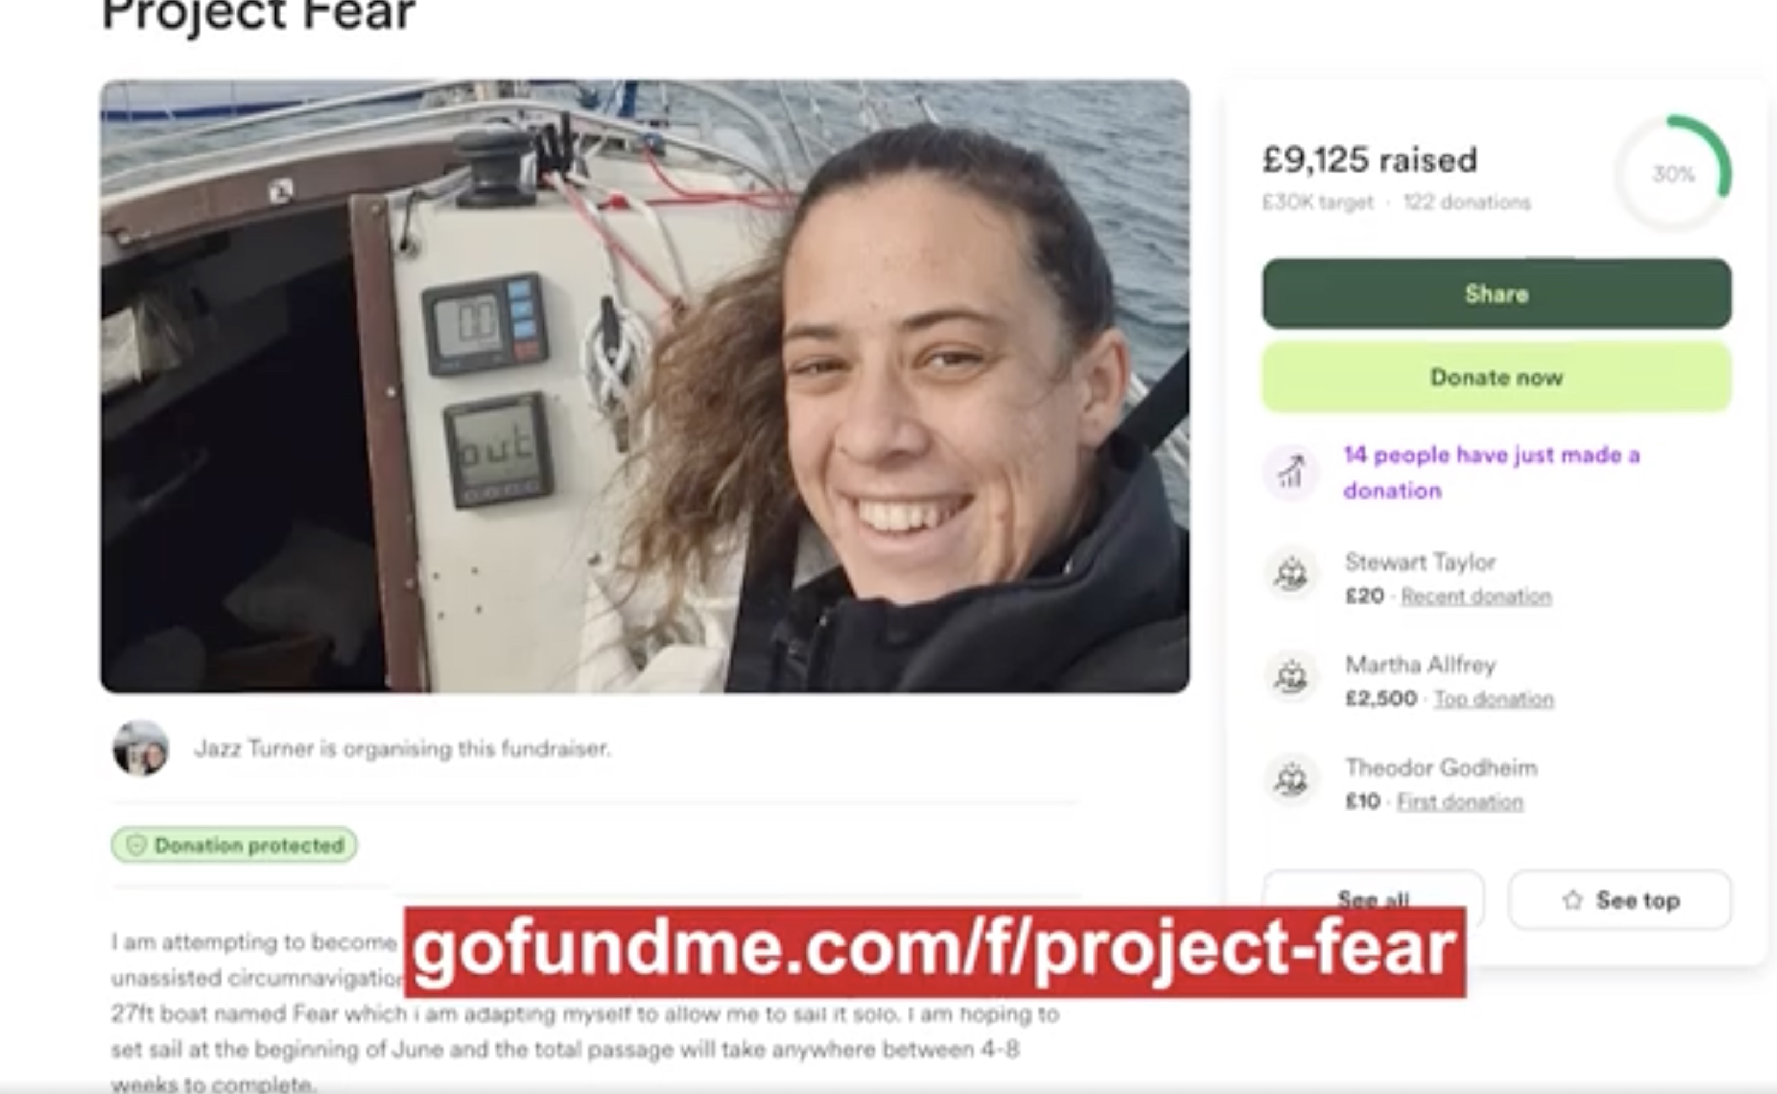Screen dimensions: 1777x1094
Task: Click Jazz Turner's organiser profile photo
Action: coord(141,747)
